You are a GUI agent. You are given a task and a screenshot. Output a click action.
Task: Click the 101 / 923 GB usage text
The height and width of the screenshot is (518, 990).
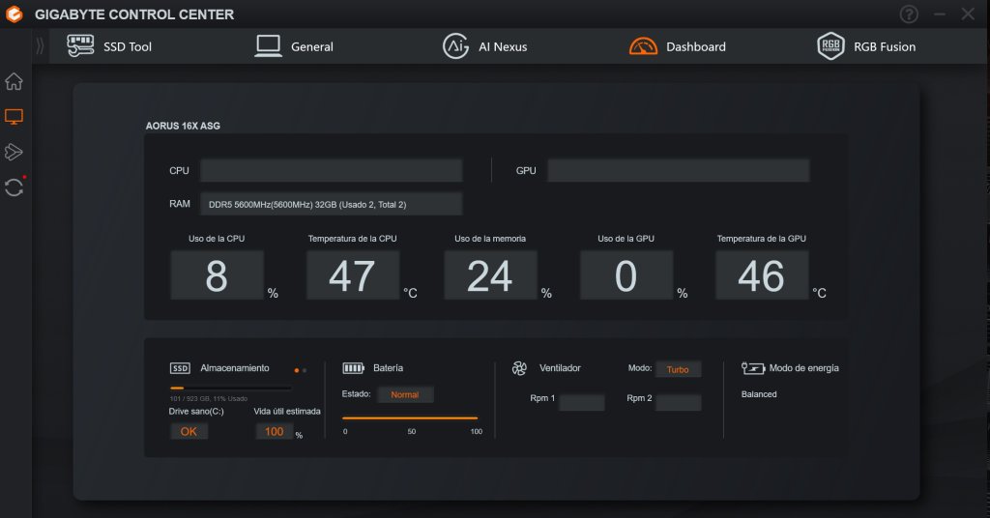(209, 399)
